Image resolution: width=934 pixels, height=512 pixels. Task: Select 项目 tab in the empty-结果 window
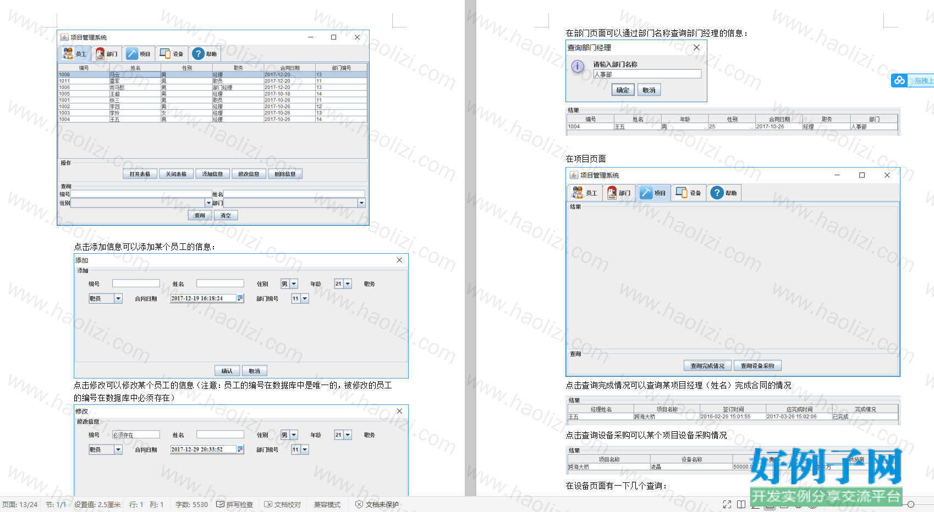(x=653, y=193)
